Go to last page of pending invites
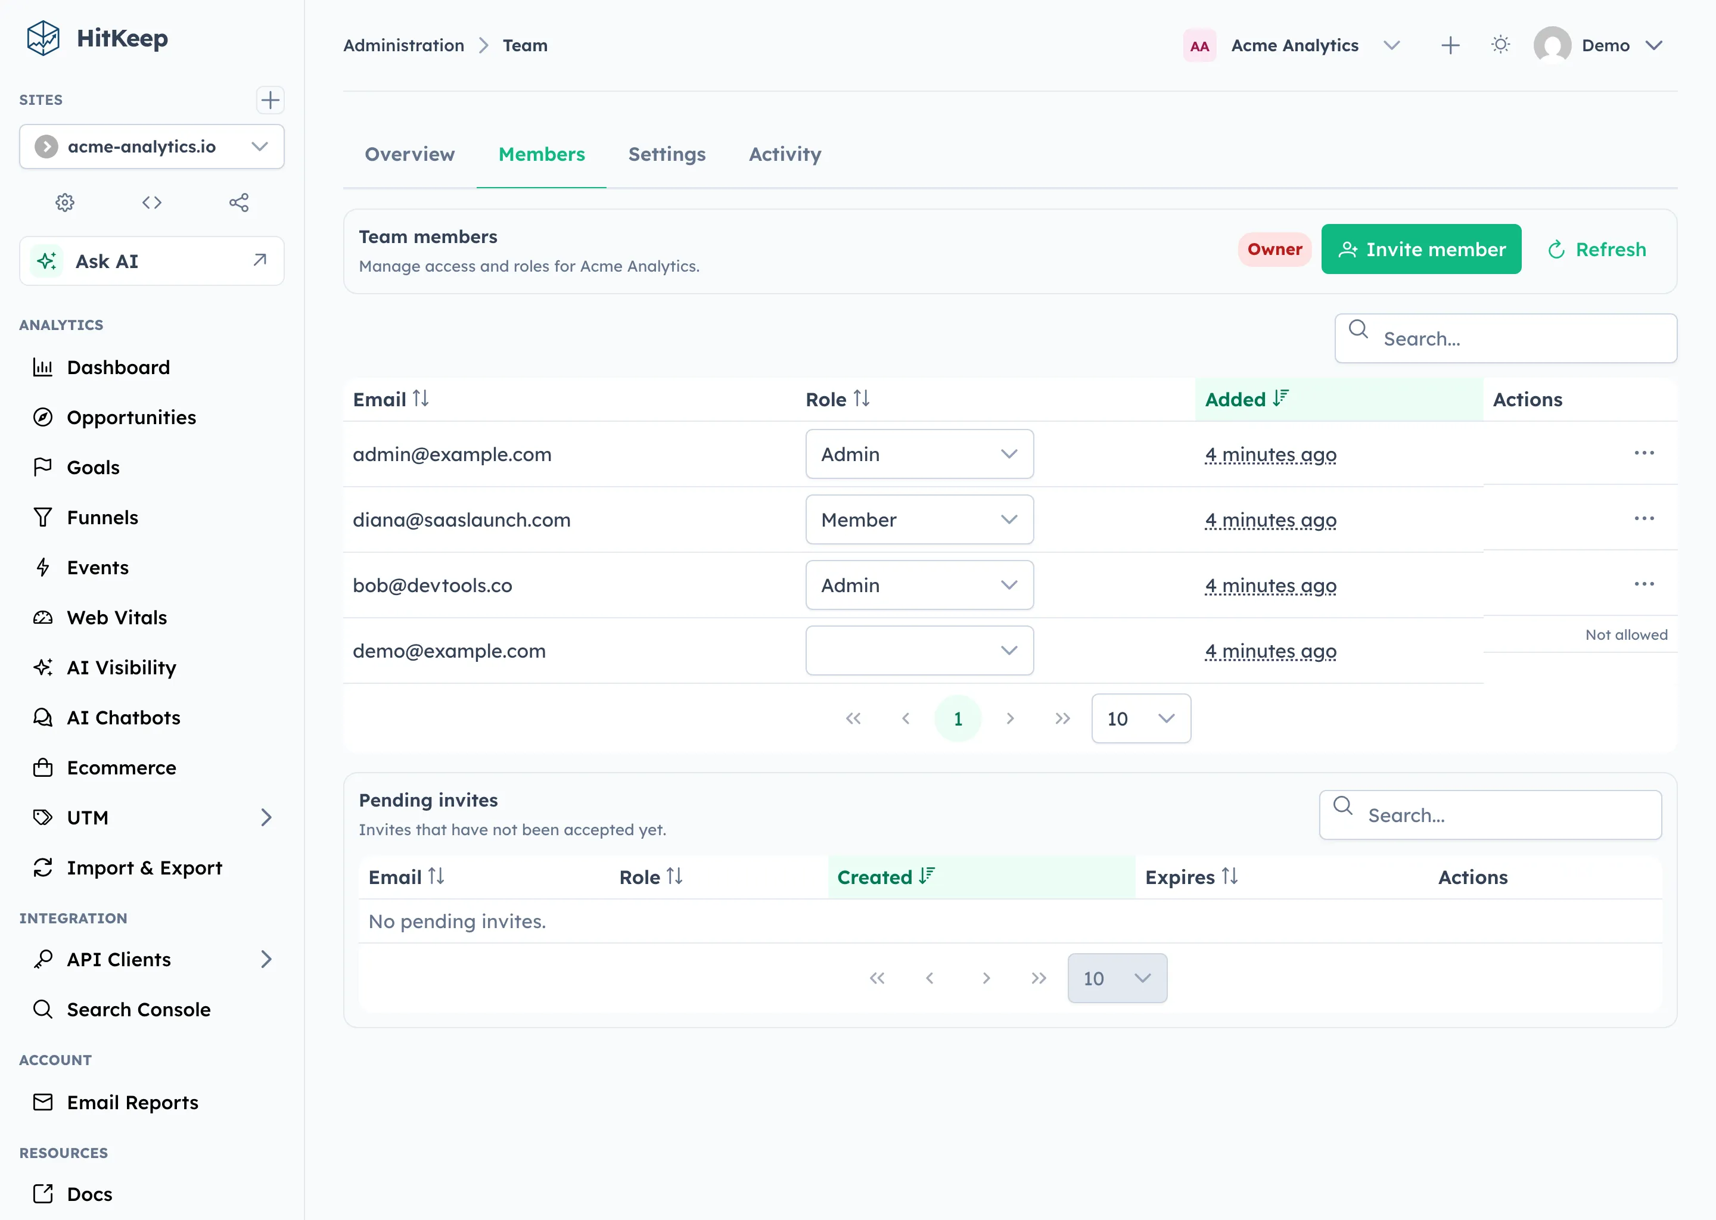 pos(1039,978)
